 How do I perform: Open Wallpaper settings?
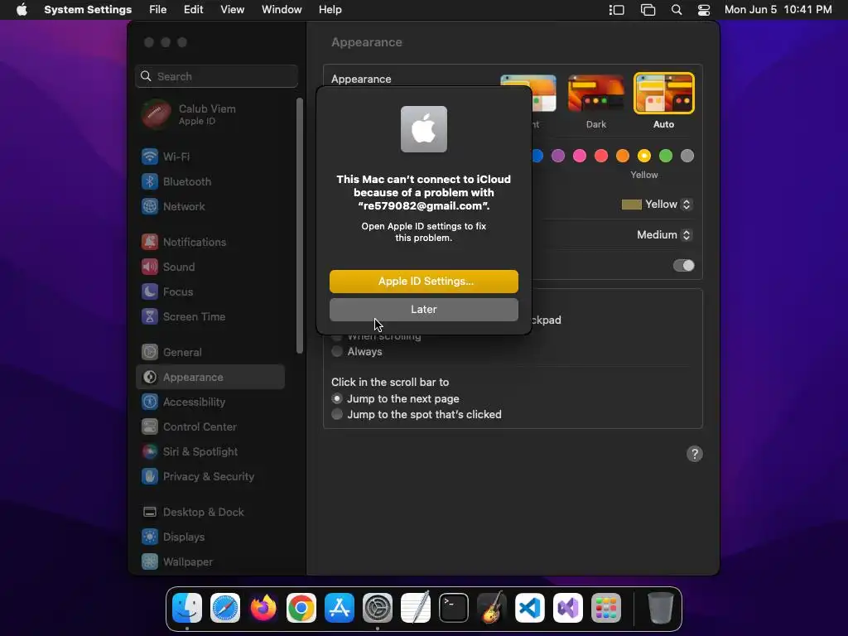(x=210, y=562)
